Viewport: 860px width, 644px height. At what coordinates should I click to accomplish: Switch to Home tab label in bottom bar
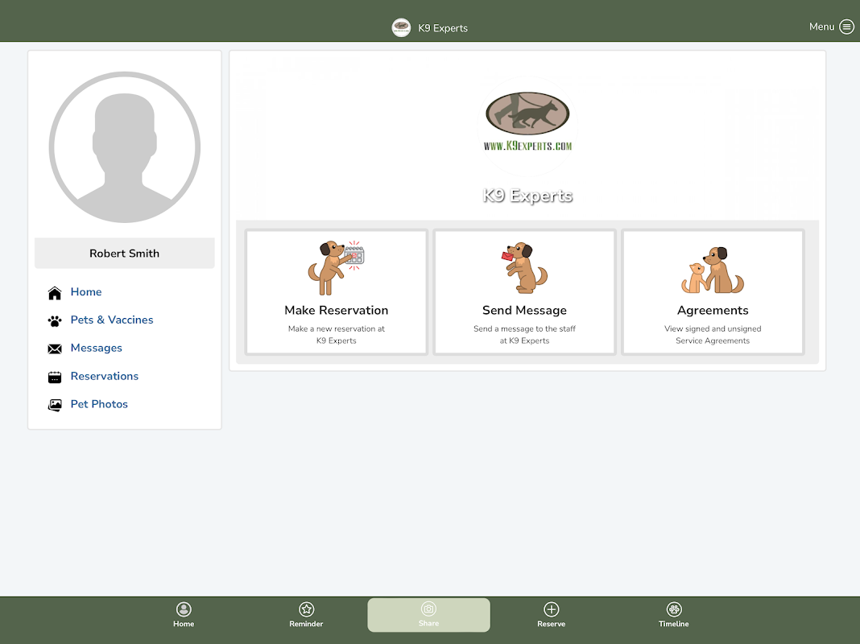point(184,624)
